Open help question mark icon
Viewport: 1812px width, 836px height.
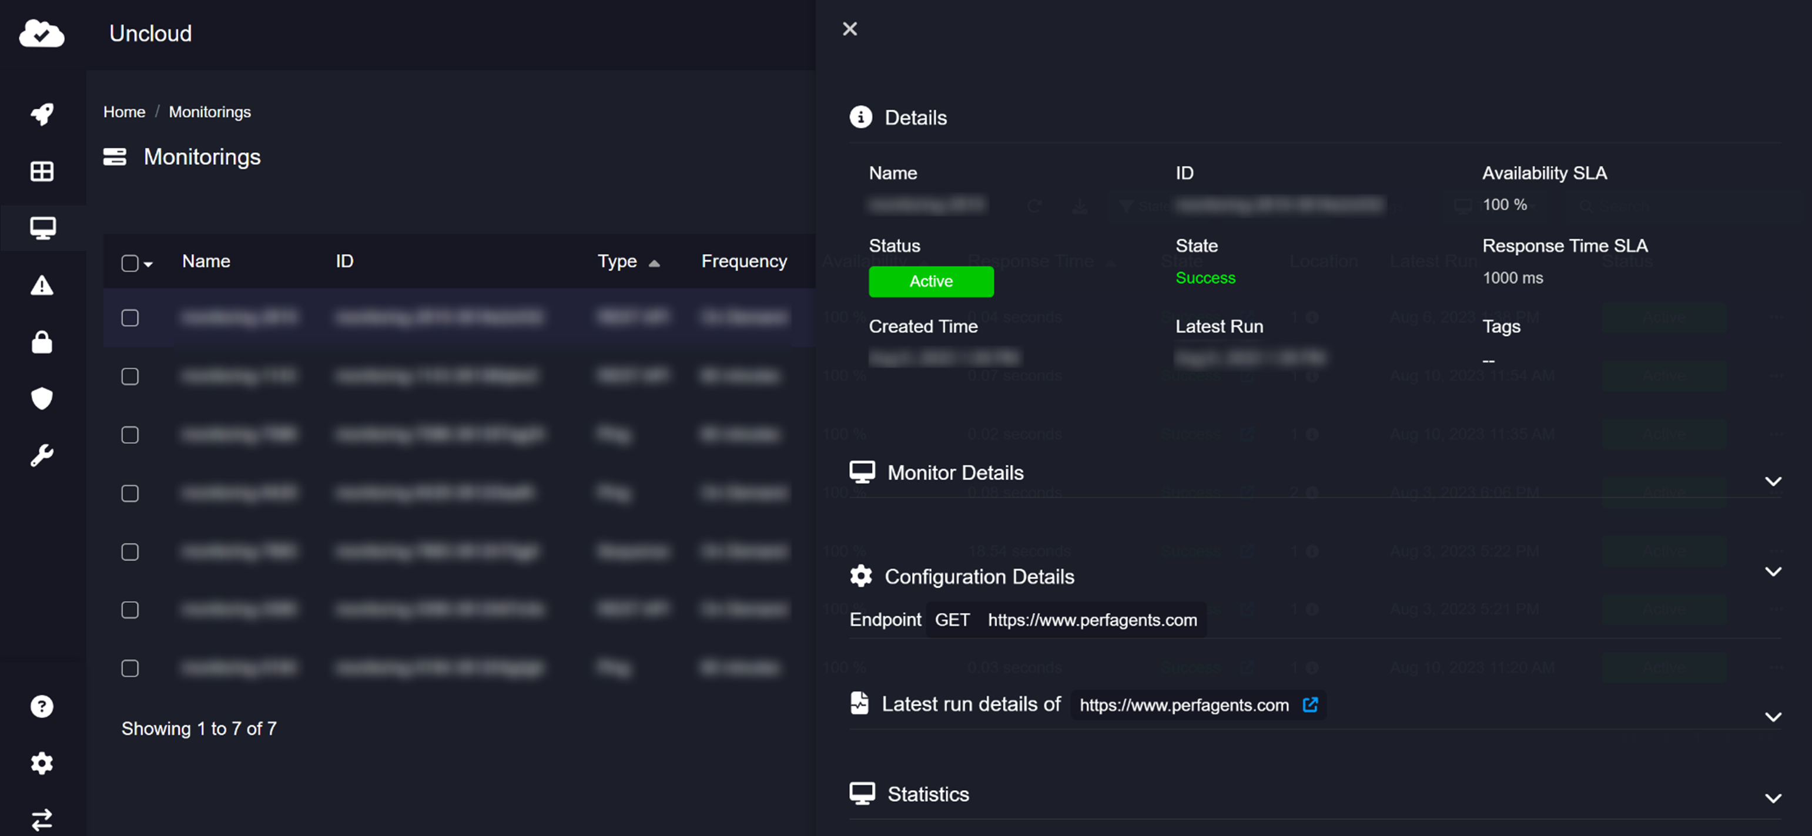(42, 706)
